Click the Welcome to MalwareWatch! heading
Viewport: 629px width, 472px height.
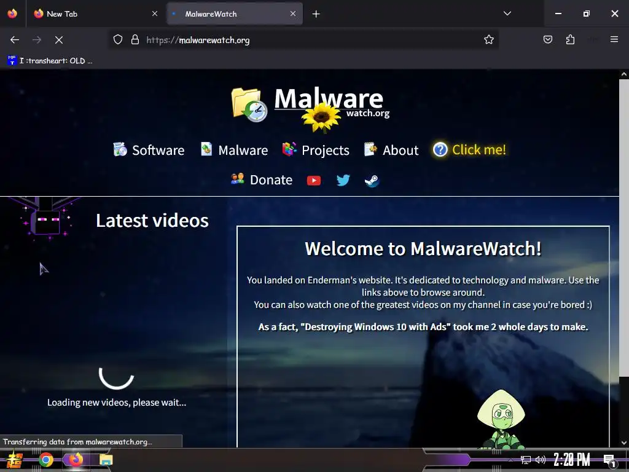point(423,248)
